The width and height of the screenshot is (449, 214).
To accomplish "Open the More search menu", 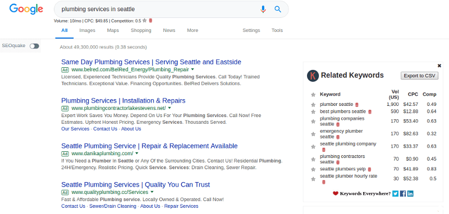I will pyautogui.click(x=193, y=30).
